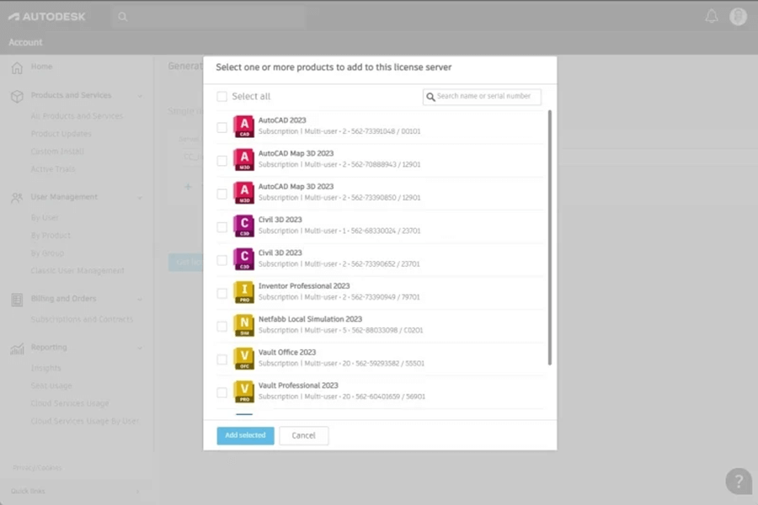Tick the AutoCAD 2023 checkbox
The image size is (758, 505).
point(222,127)
